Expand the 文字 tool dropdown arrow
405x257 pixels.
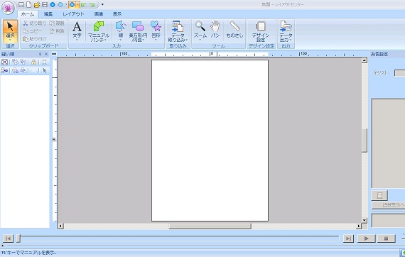point(77,40)
